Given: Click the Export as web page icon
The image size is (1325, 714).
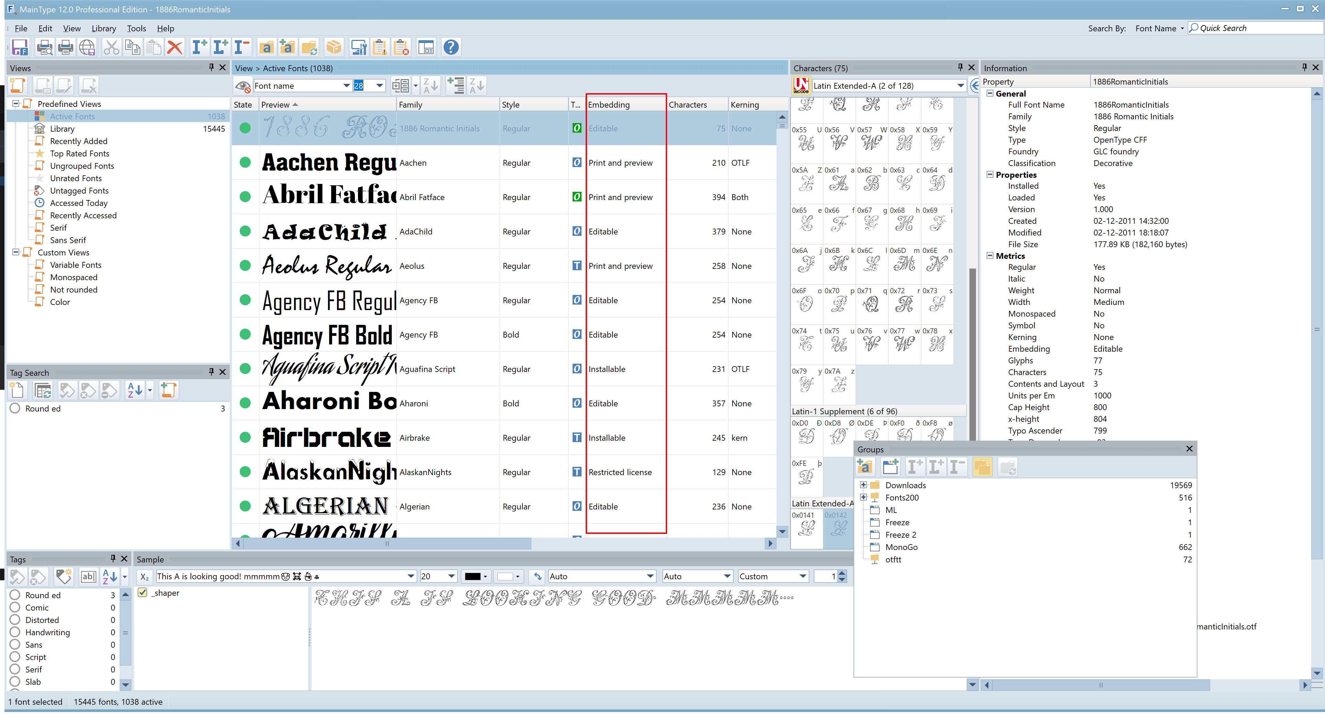Looking at the screenshot, I should click(x=87, y=47).
